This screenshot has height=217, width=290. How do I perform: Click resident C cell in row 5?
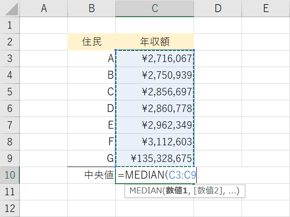(x=91, y=92)
